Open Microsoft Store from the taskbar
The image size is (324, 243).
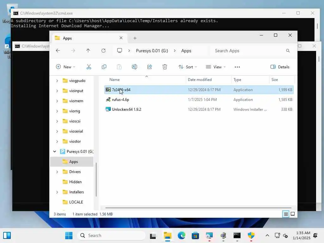coord(195,235)
